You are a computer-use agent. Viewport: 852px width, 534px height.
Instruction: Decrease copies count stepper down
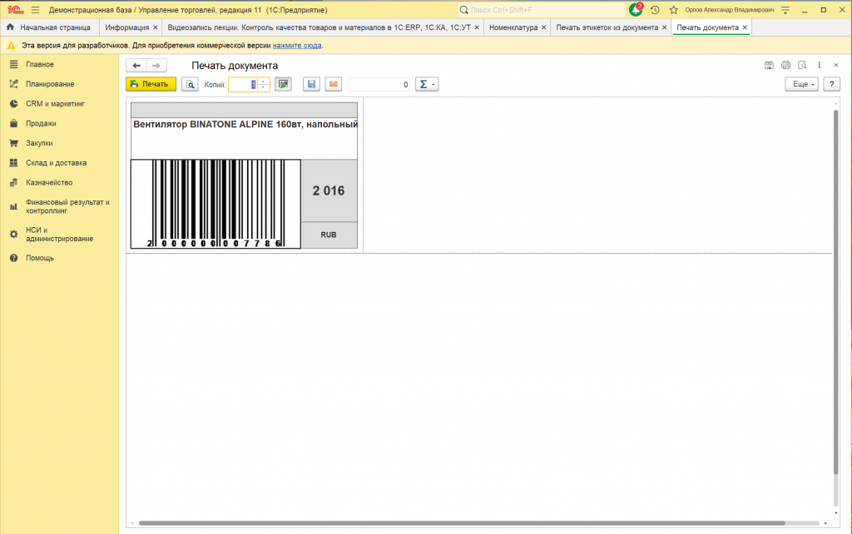[263, 87]
